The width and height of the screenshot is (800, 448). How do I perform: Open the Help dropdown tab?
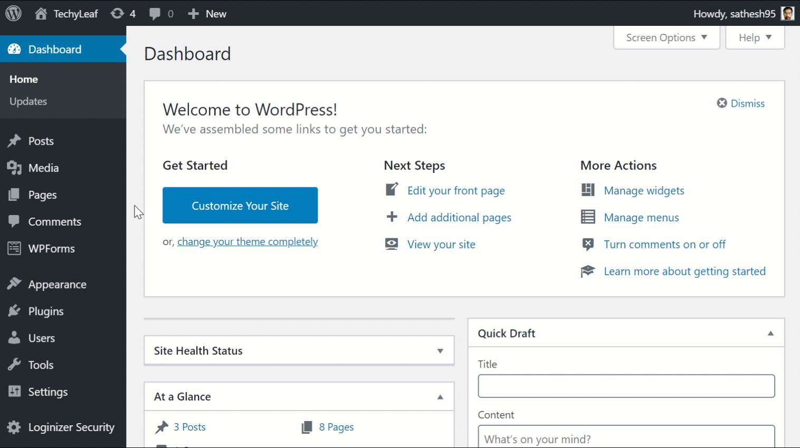point(755,38)
